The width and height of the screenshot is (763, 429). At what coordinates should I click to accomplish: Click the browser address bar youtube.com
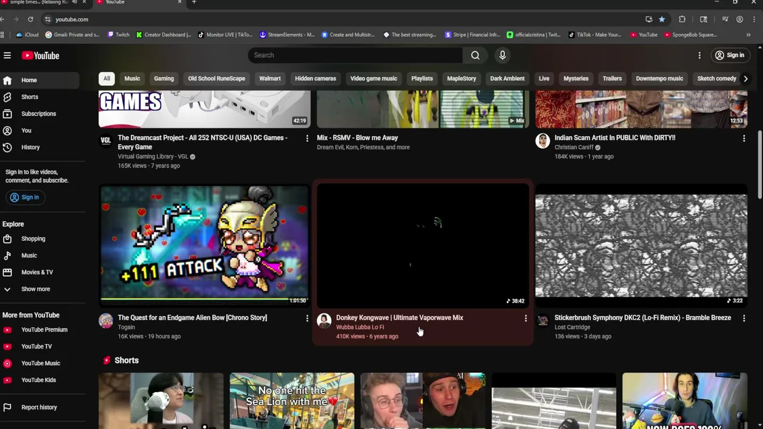(72, 19)
